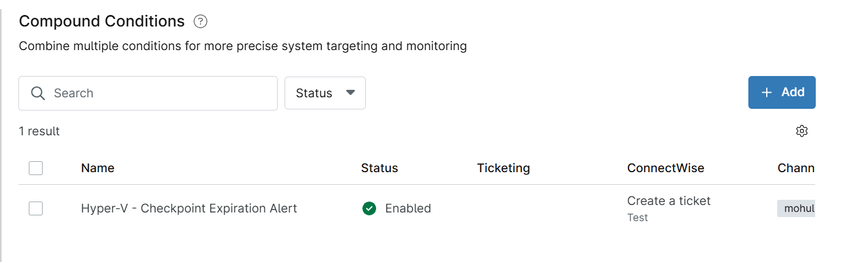This screenshot has height=262, width=863.
Task: Select the Hyper-V Checkpoint Expiration Alert checkbox
Action: coord(36,208)
